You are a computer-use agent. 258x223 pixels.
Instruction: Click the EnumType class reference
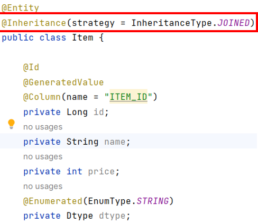[109, 201]
